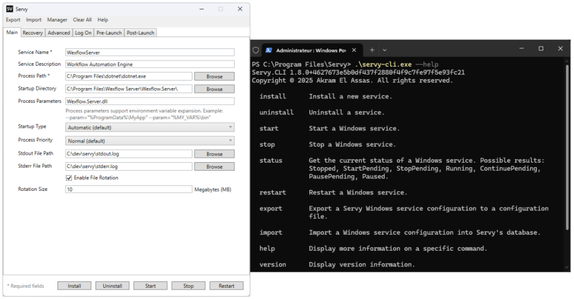Click the terminal vertical scrollbar

(567, 147)
